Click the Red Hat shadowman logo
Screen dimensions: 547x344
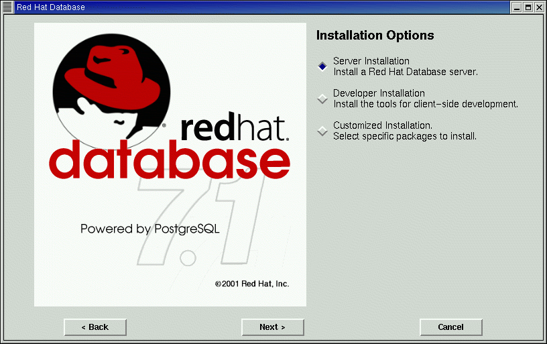pyautogui.click(x=111, y=92)
